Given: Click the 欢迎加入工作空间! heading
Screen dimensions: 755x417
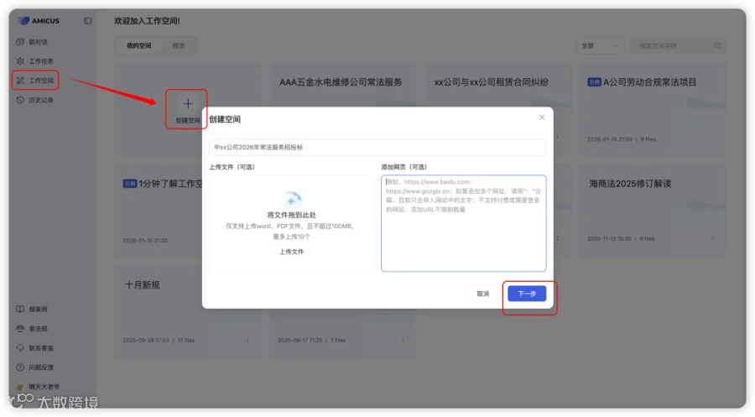Looking at the screenshot, I should coord(147,21).
